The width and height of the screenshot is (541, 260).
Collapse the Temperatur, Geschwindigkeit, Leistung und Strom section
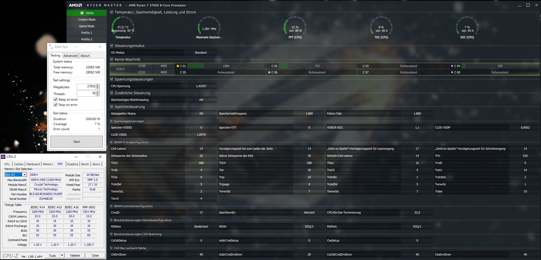pyautogui.click(x=112, y=12)
